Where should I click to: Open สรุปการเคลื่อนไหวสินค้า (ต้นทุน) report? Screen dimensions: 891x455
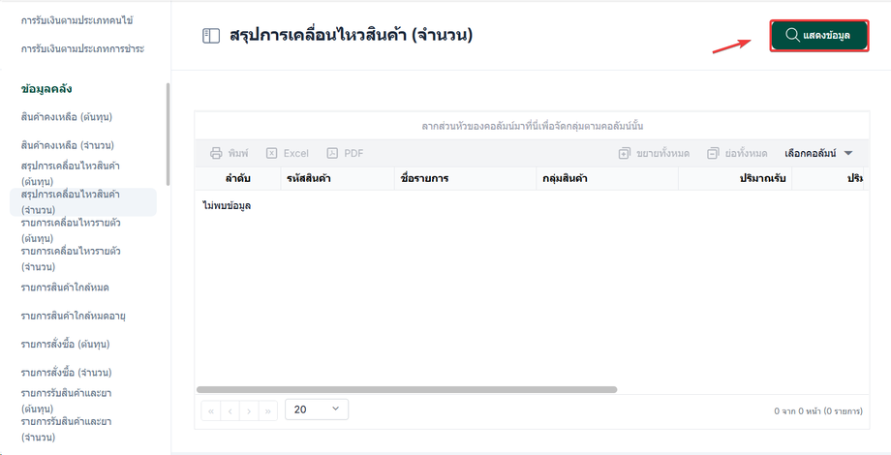[70, 174]
